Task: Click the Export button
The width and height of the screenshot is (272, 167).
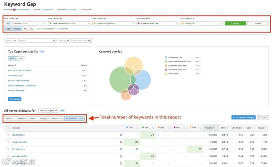Action: pyautogui.click(x=263, y=117)
